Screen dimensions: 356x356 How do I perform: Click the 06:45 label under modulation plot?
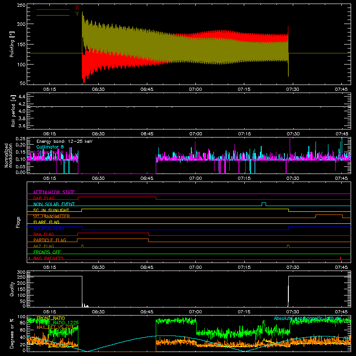(x=147, y=178)
